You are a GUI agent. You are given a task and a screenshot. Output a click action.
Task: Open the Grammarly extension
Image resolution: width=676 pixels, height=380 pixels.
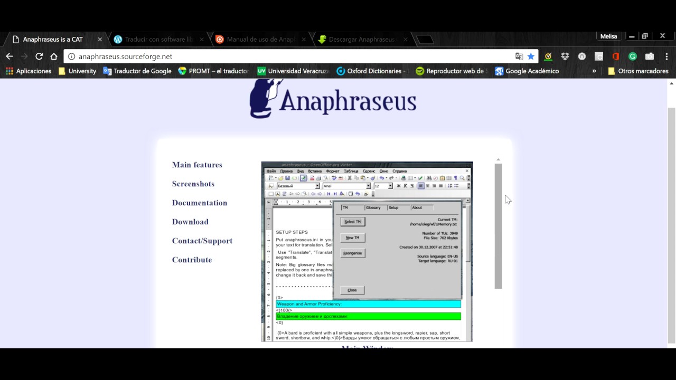[633, 56]
